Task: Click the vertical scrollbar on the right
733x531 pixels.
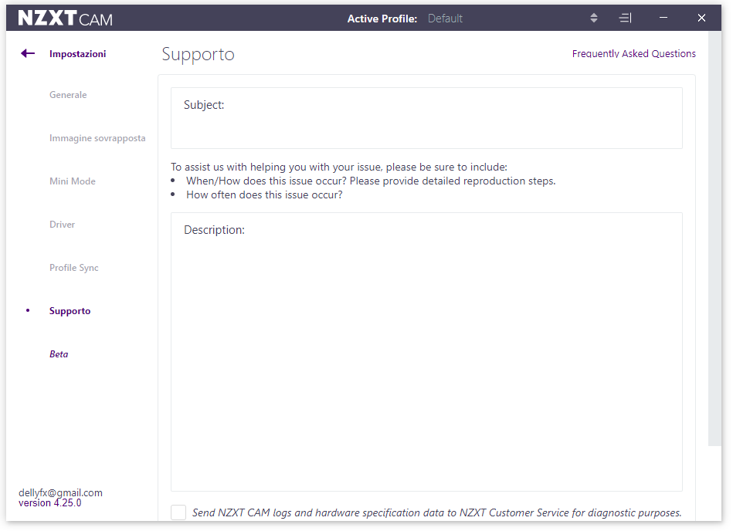Action: tap(714, 238)
